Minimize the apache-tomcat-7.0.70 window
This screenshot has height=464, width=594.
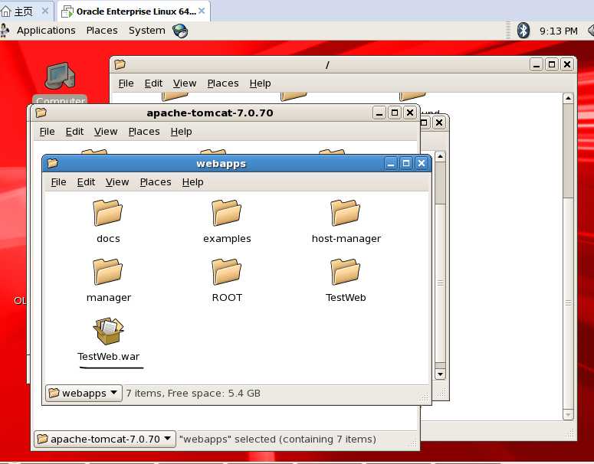379,113
